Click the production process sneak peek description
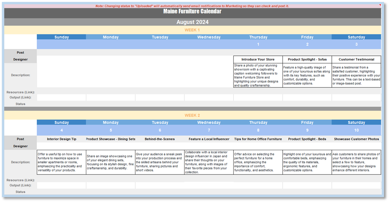The image size is (389, 202). (x=160, y=162)
